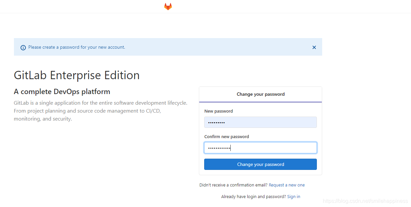This screenshot has width=411, height=207.
Task: Click the GitLab fox logo
Action: (x=168, y=7)
